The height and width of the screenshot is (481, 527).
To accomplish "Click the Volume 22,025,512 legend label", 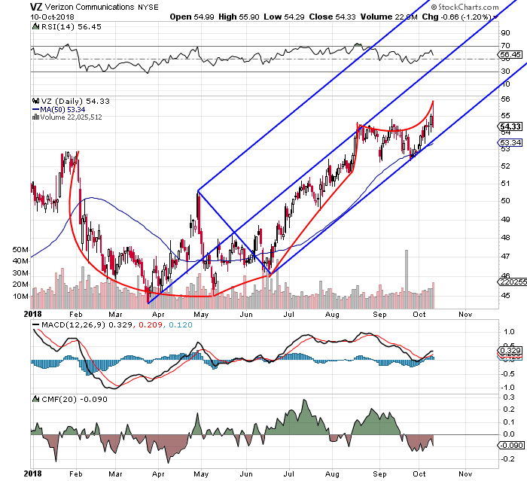I will point(71,117).
